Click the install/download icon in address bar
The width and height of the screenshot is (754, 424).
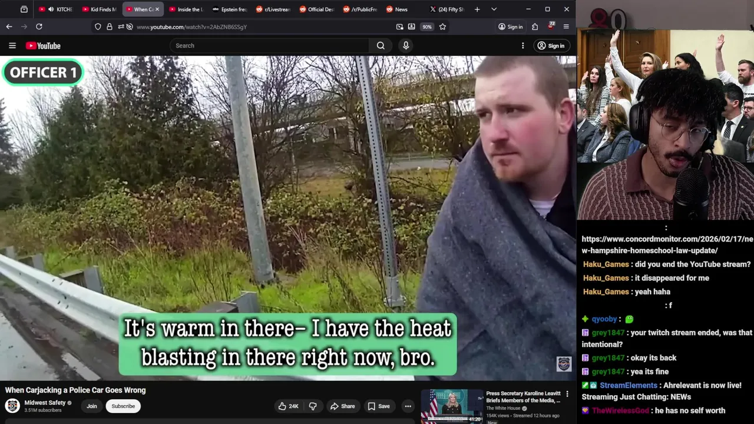point(411,26)
